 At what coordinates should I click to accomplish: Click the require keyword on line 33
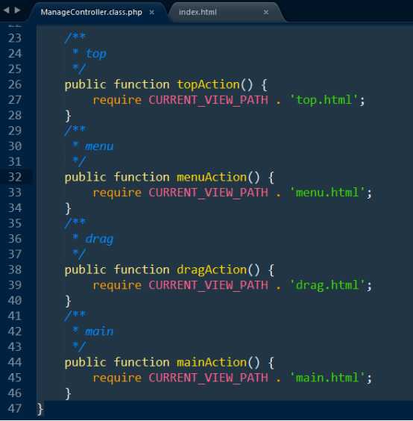click(117, 193)
